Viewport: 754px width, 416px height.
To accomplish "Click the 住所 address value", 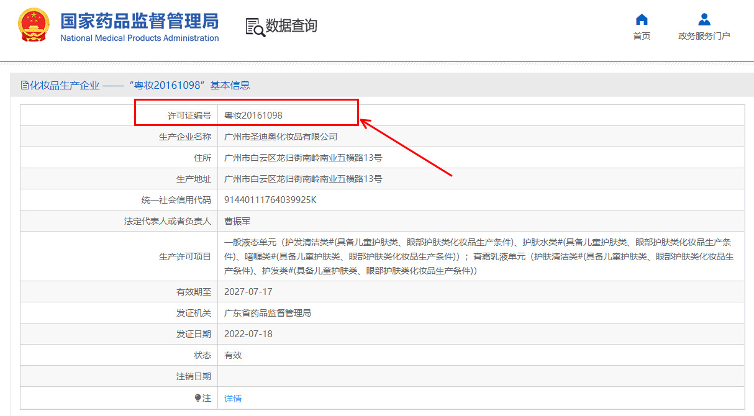I will [x=303, y=158].
